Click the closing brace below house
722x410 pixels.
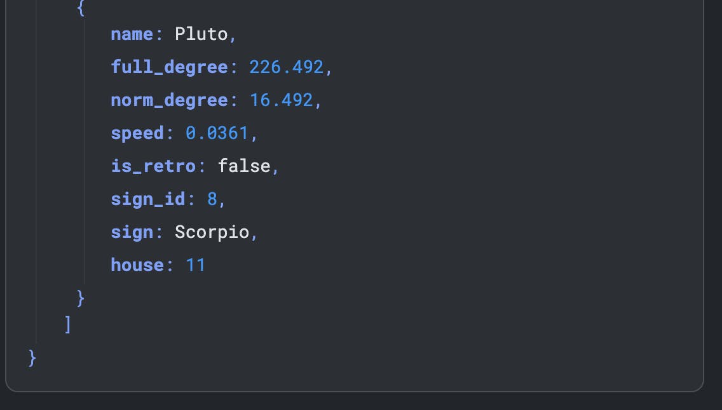pos(80,297)
